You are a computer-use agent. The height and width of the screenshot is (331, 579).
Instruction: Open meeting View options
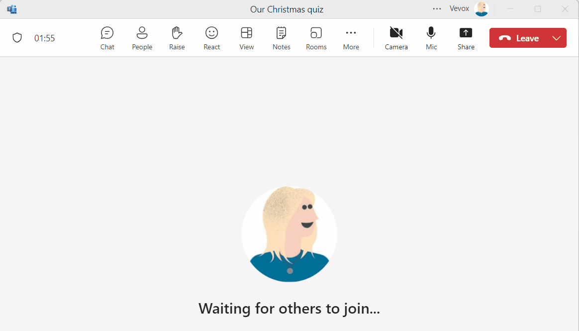(246, 37)
